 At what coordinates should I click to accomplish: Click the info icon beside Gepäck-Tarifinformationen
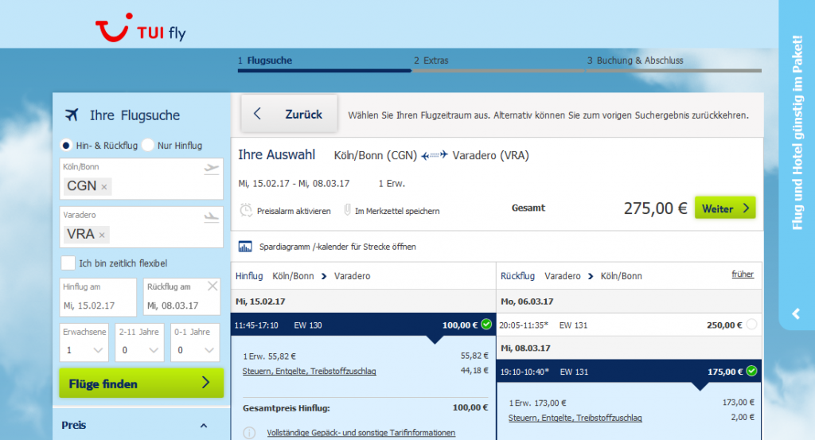(248, 433)
